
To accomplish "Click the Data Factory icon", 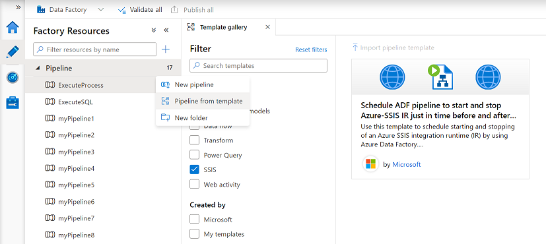I will 41,10.
